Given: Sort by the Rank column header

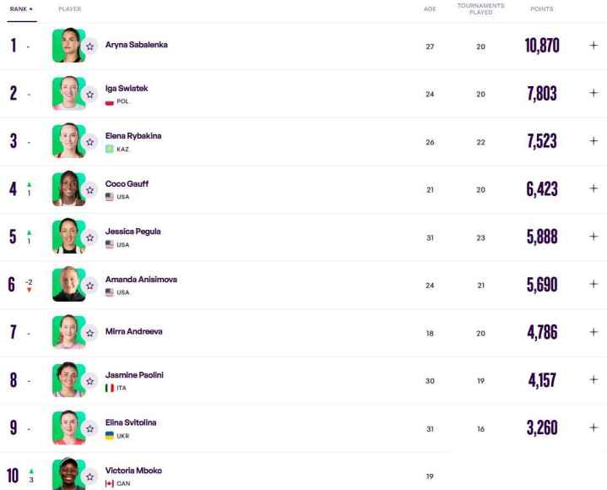Looking at the screenshot, I should tap(21, 9).
